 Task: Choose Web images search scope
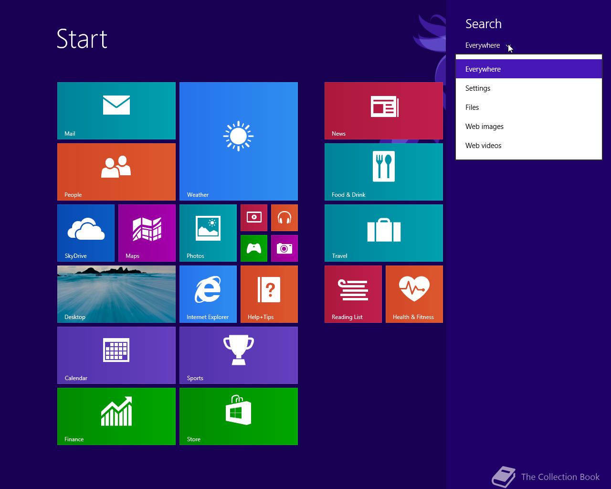(x=529, y=127)
